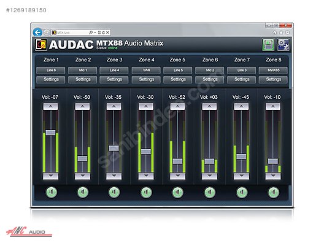324x243 pixels.
Task: Lower Zone 5 volume with down arrow
Action: [177, 176]
